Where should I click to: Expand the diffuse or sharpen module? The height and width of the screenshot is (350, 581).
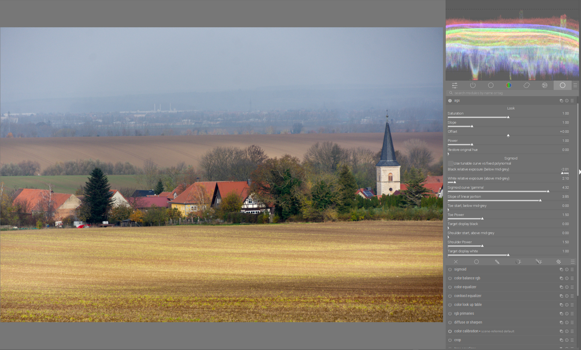pyautogui.click(x=468, y=322)
